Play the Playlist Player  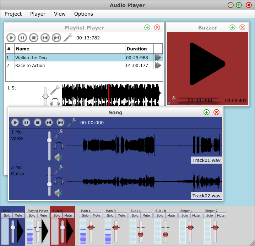point(11,38)
